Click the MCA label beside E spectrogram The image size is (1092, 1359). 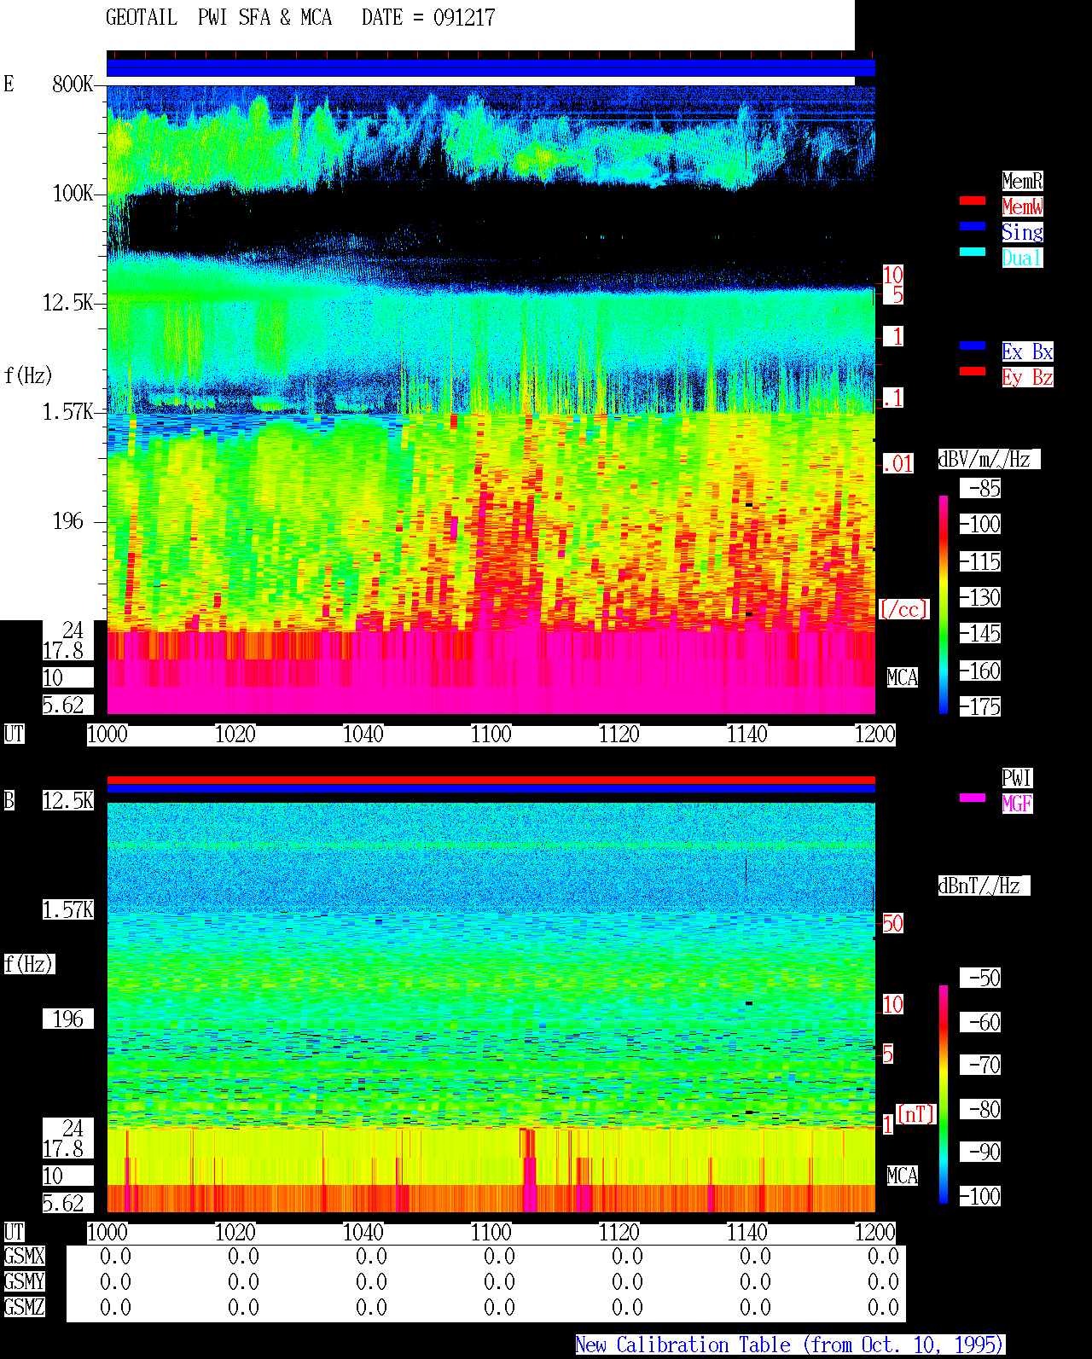pyautogui.click(x=903, y=678)
